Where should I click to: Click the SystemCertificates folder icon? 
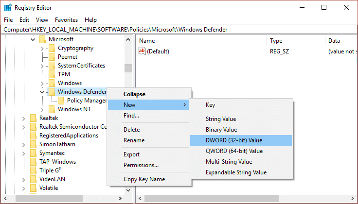point(52,66)
